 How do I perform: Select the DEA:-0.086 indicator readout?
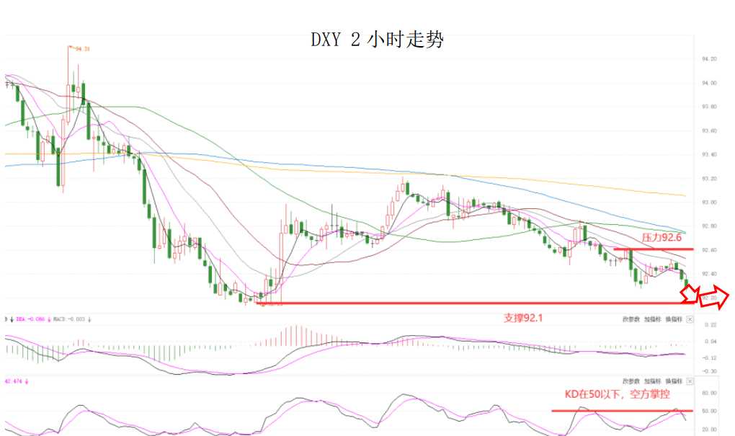[30, 319]
